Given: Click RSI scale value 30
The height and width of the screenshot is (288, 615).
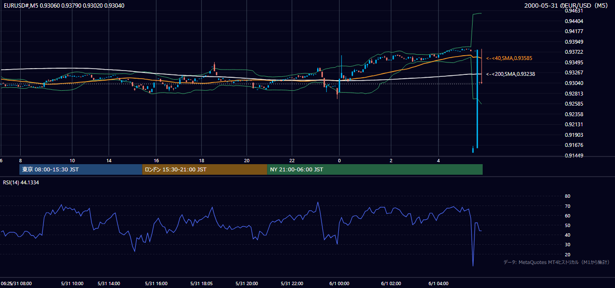Looking at the screenshot, I should click(x=567, y=244).
